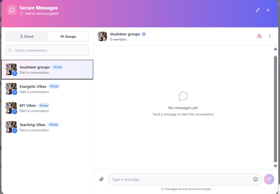The width and height of the screenshot is (280, 194).
Task: Open the Enargetic Vibes conversation
Action: coord(47,89)
